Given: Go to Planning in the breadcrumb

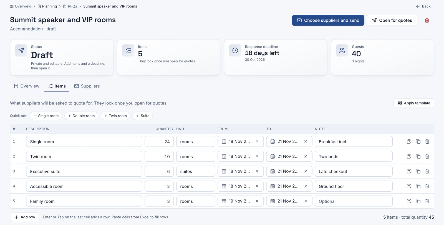Looking at the screenshot, I should click(47, 6).
